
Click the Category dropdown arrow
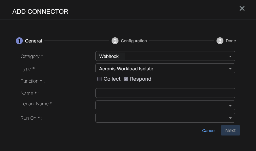[x=230, y=56]
